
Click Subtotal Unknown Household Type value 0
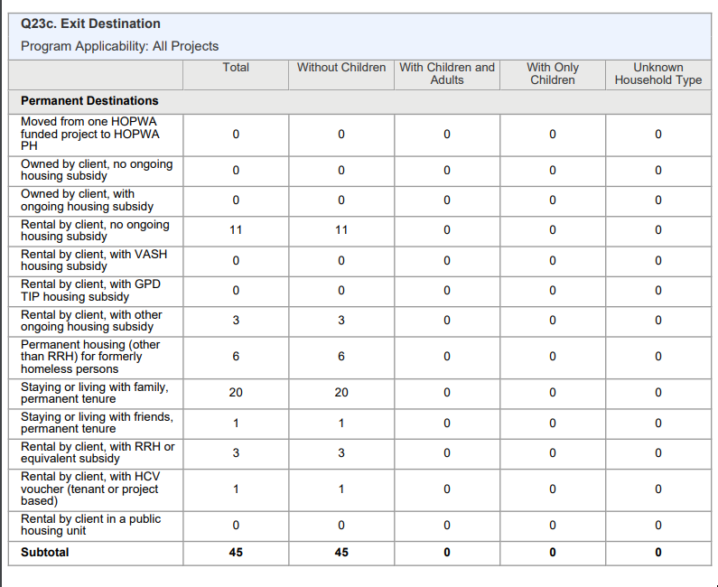pyautogui.click(x=658, y=552)
